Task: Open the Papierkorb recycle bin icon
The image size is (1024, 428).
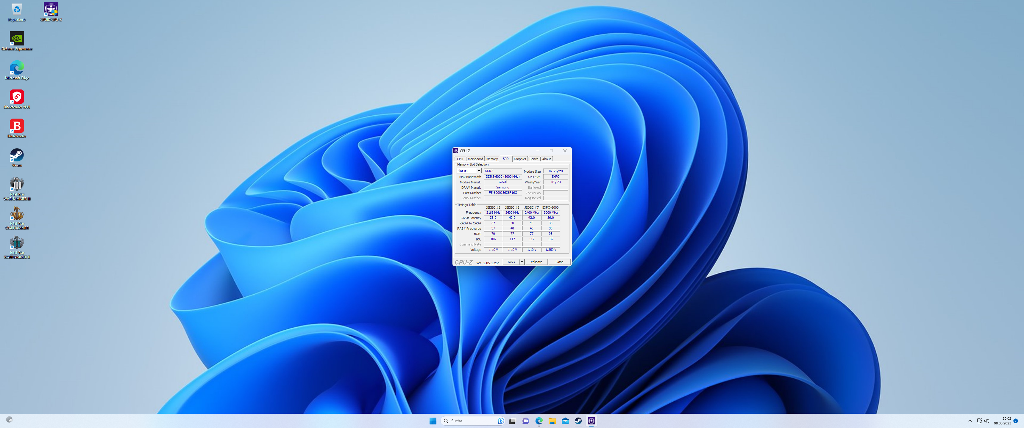Action: click(x=17, y=10)
